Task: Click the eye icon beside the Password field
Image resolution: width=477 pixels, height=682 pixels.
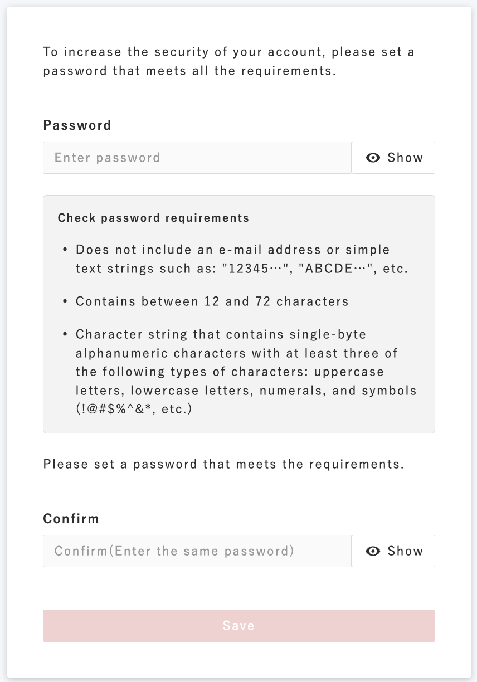Action: click(x=373, y=158)
